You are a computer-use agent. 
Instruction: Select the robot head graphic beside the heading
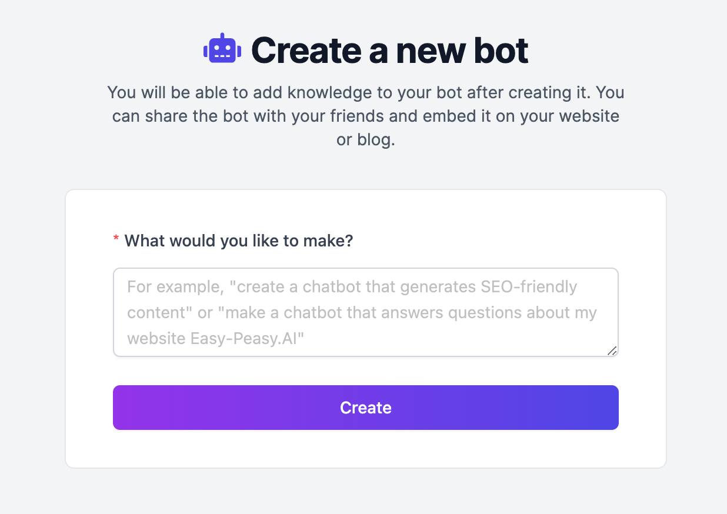(x=222, y=48)
